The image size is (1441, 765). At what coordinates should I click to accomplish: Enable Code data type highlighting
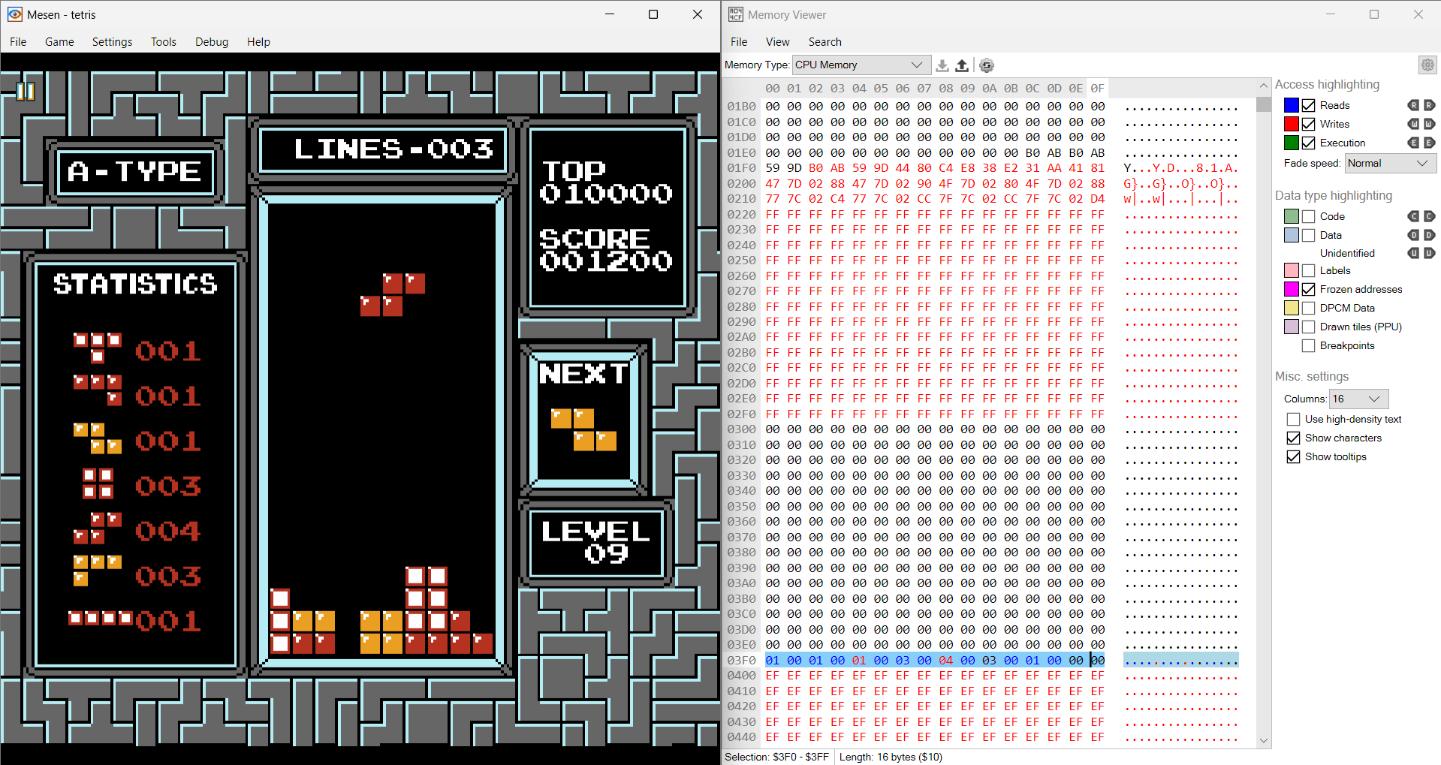(1309, 216)
